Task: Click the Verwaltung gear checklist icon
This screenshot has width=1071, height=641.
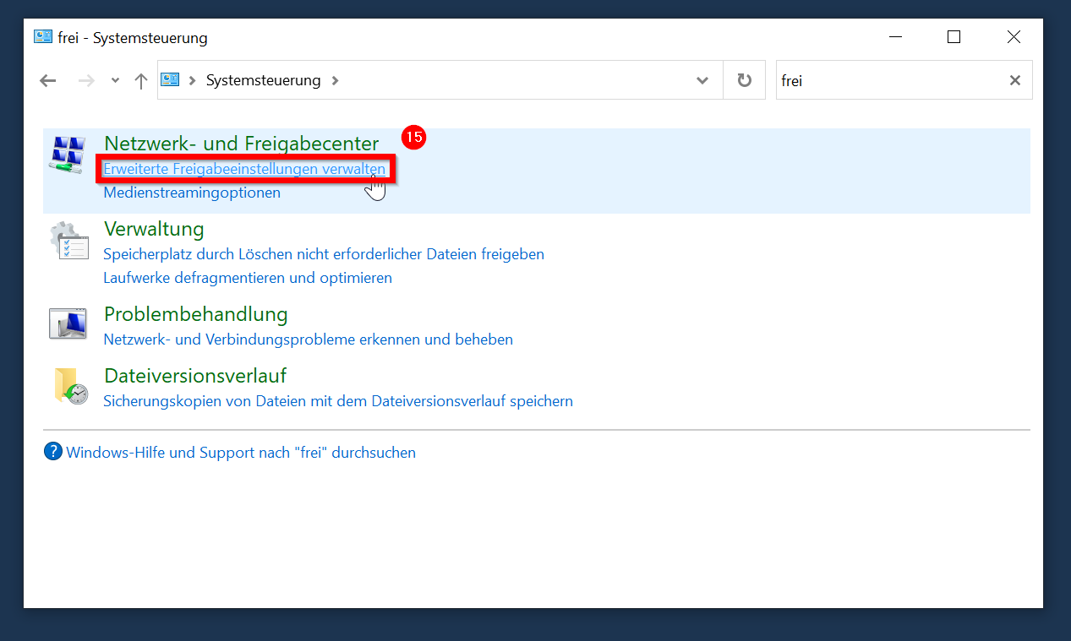Action: 68,241
